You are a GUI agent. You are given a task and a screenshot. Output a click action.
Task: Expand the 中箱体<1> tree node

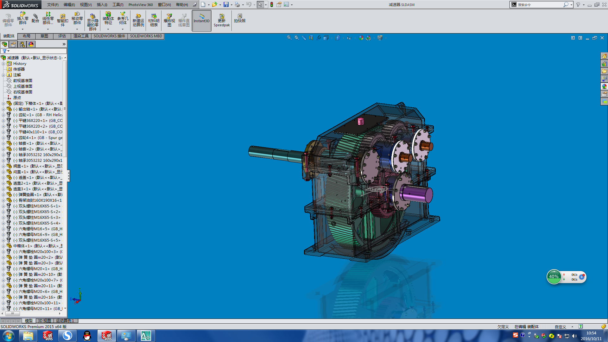click(x=3, y=246)
